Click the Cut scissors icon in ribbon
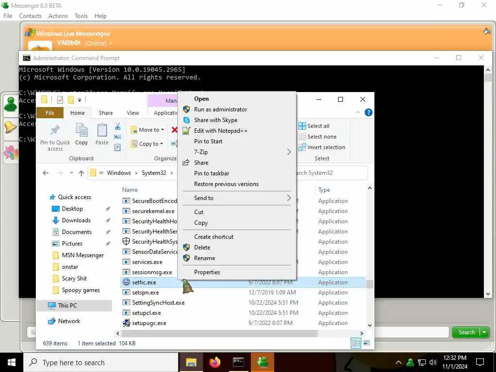 [x=118, y=126]
